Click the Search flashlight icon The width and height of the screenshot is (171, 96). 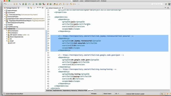[x=60, y=4]
